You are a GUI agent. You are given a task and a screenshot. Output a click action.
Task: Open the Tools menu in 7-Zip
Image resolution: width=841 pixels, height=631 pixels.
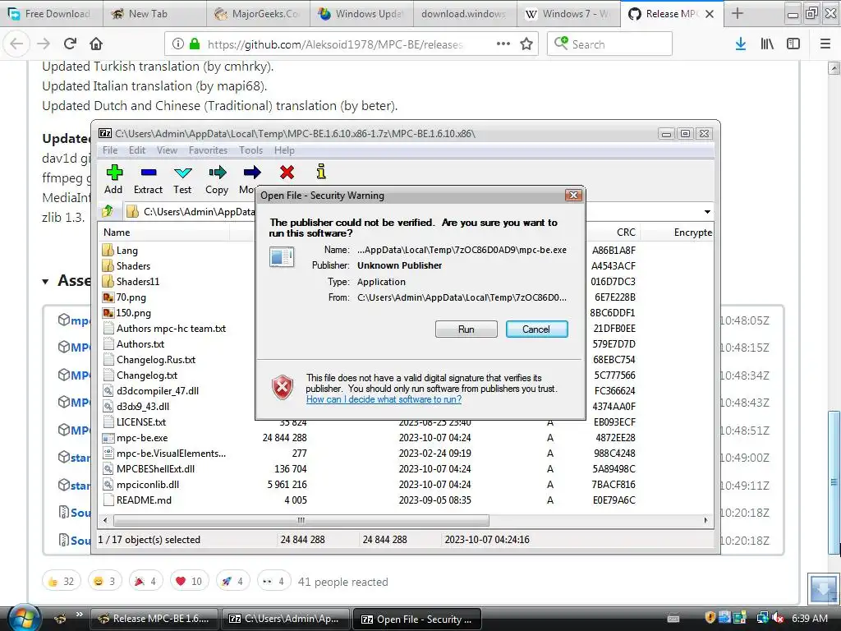(x=251, y=150)
